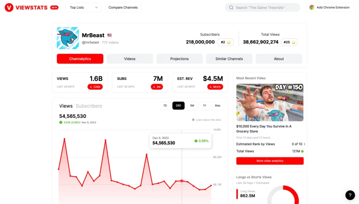Expand Estimated Rank by Views chevron
Image resolution: width=359 pixels, height=204 pixels.
pos(305,144)
